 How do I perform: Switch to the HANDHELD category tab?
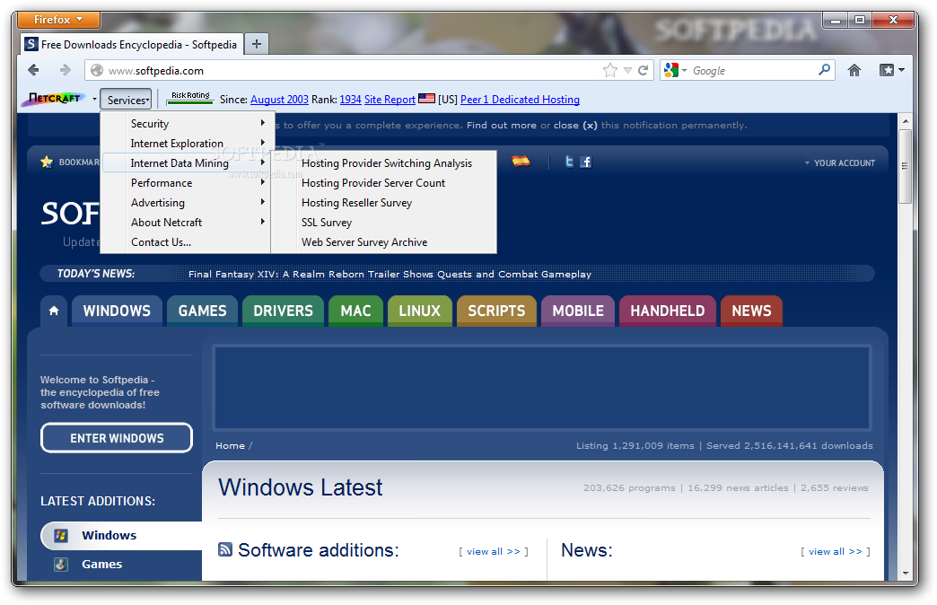coord(668,311)
